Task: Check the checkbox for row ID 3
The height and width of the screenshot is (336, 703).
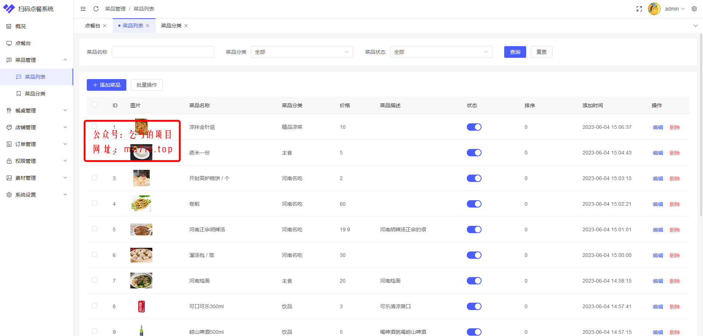Action: (94, 178)
